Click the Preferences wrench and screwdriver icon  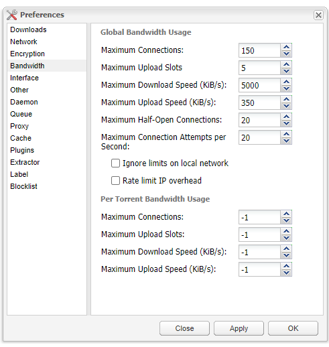click(x=12, y=15)
